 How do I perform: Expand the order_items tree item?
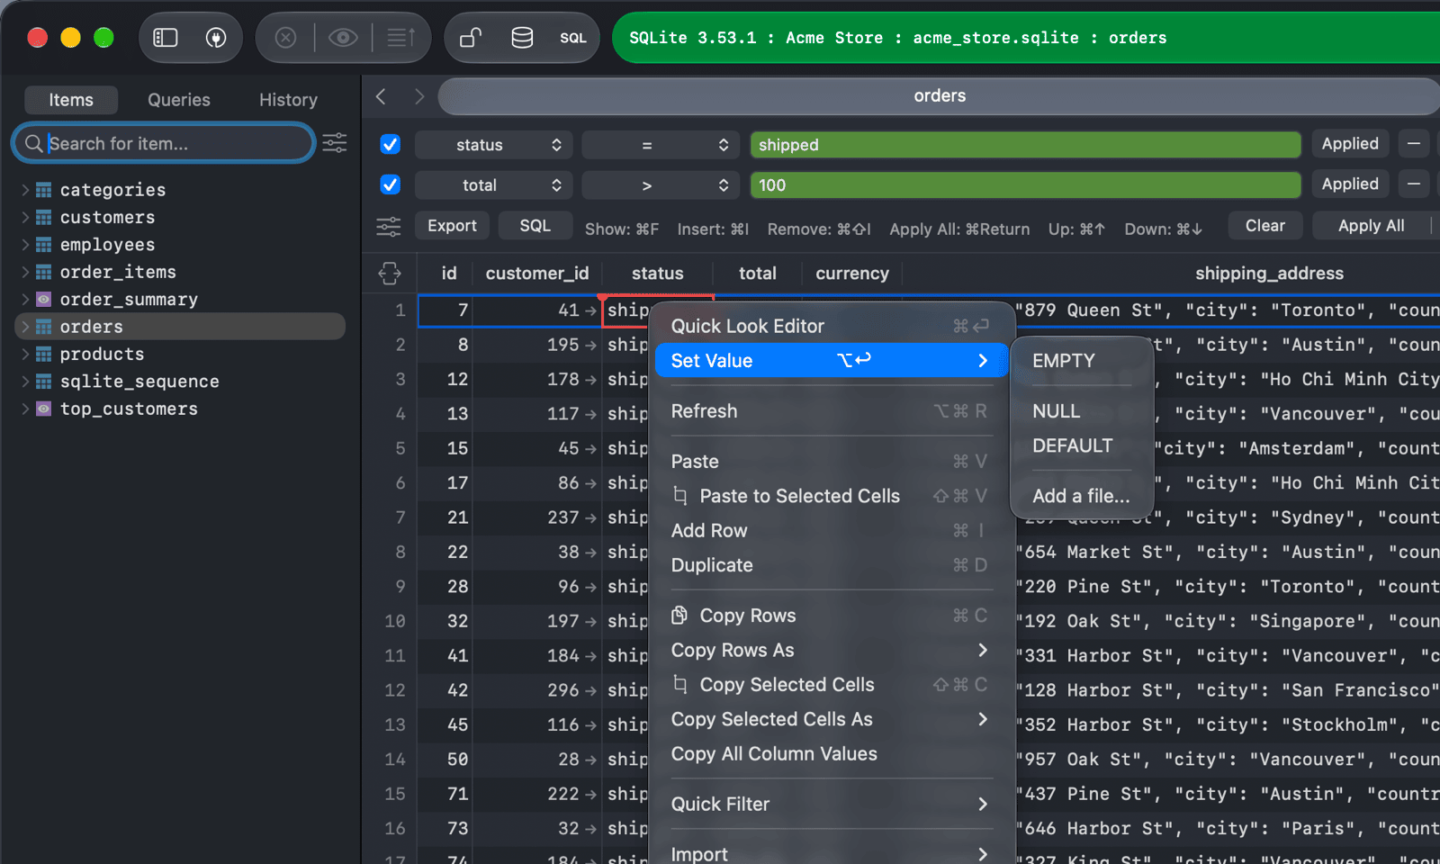pyautogui.click(x=25, y=272)
